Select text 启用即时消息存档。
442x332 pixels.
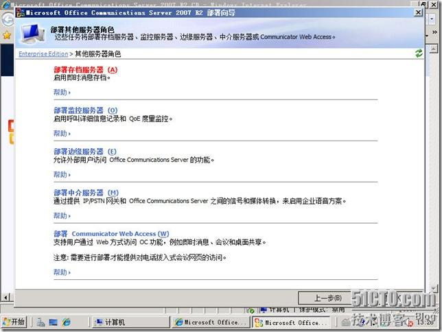(x=82, y=78)
